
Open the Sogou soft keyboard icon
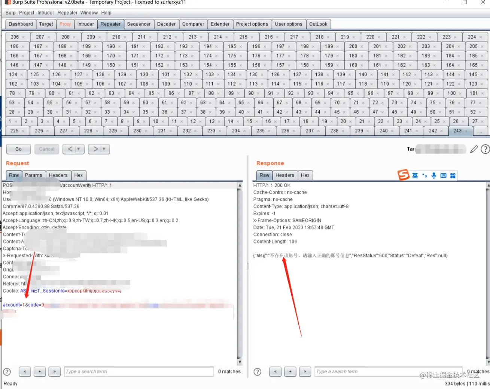point(443,175)
